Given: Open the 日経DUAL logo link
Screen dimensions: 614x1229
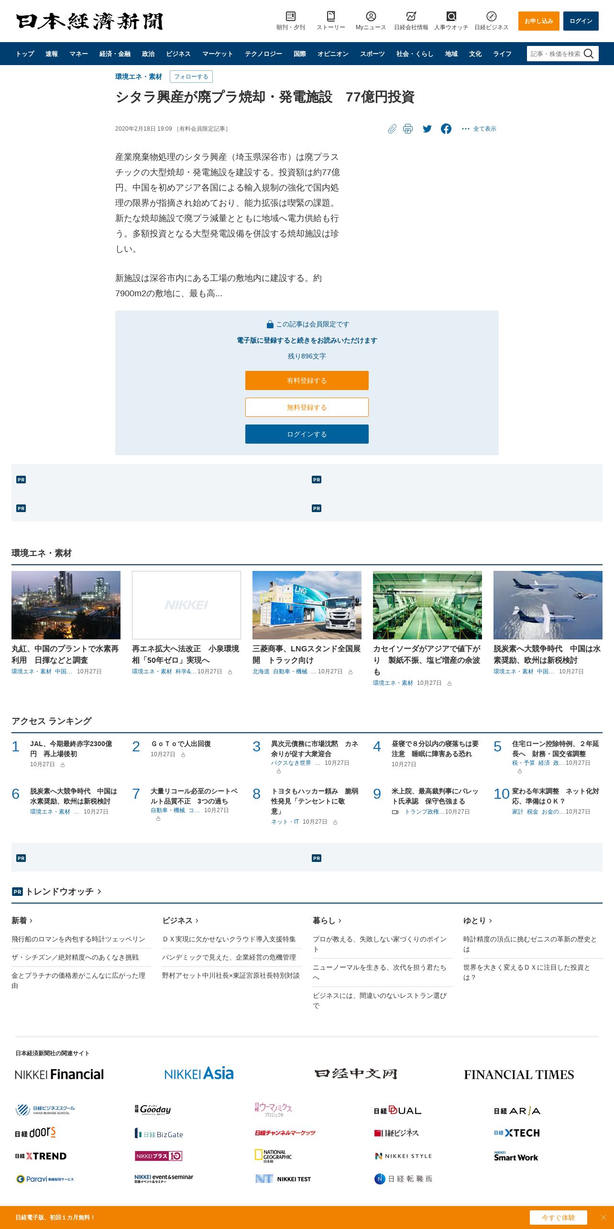Looking at the screenshot, I should click(397, 1110).
